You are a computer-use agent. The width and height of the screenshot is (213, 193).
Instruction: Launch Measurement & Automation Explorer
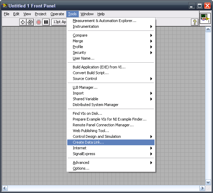click(x=111, y=21)
